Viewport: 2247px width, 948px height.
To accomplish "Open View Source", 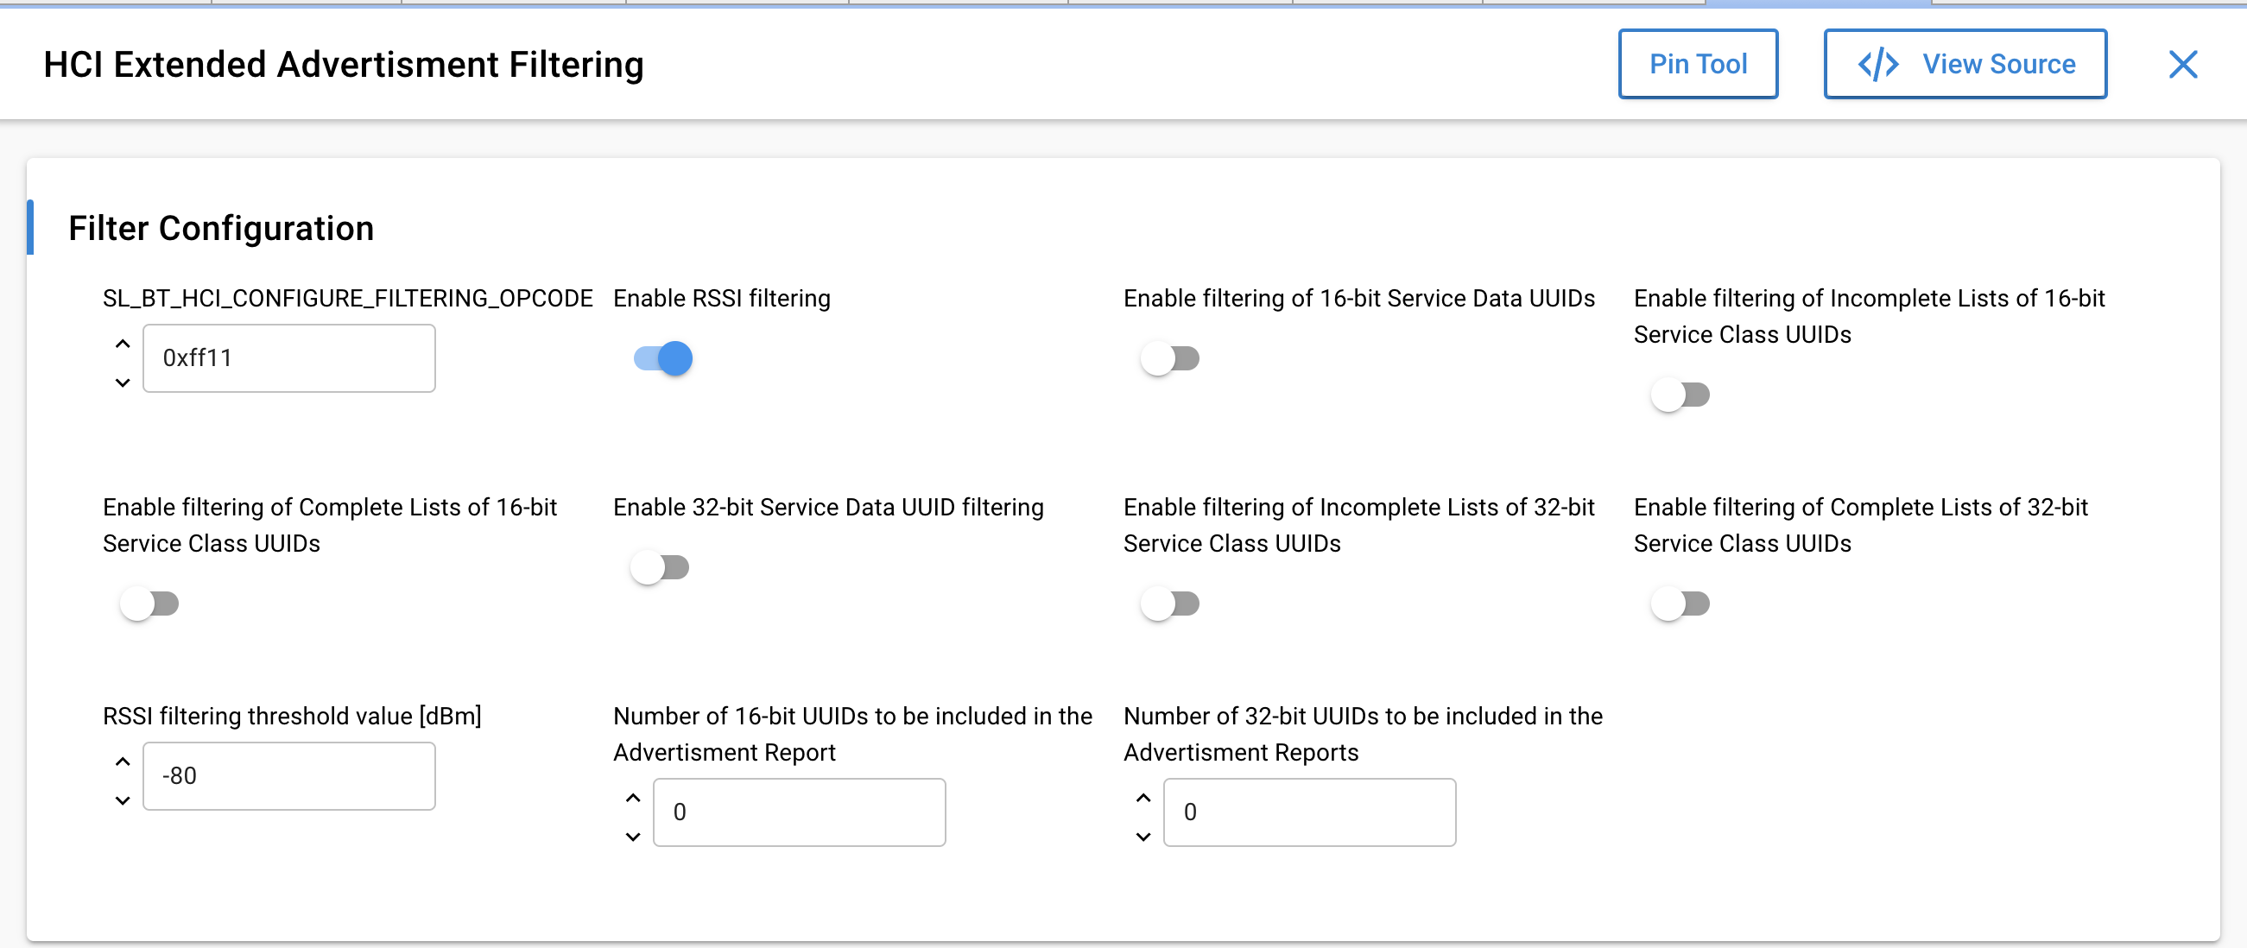I will point(1965,64).
